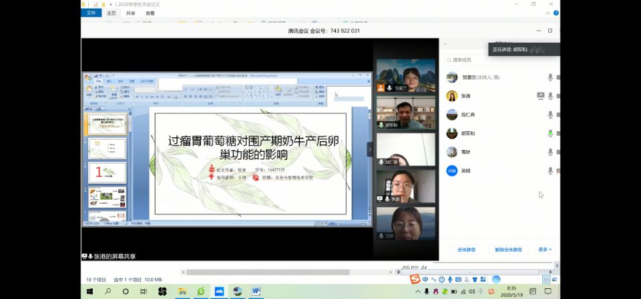Mute 贺爱兰's microphone in member list
Screen dimensions: 641x299
550,77
